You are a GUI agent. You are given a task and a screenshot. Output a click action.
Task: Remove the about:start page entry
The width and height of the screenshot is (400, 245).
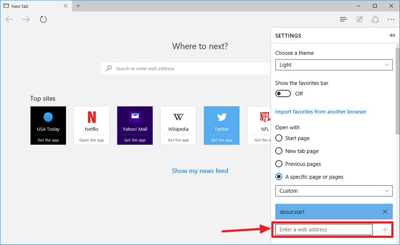click(x=385, y=212)
